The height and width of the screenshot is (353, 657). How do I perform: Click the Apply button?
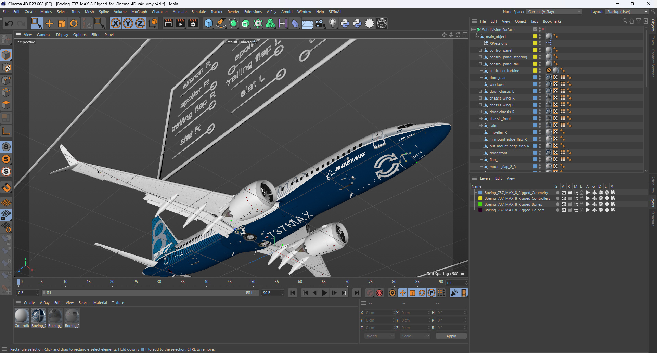click(451, 336)
